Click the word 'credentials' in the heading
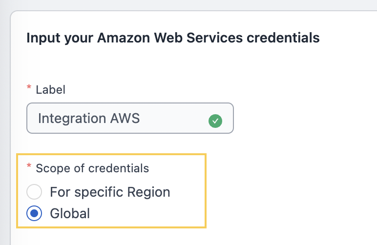This screenshot has width=377, height=245. tap(283, 38)
